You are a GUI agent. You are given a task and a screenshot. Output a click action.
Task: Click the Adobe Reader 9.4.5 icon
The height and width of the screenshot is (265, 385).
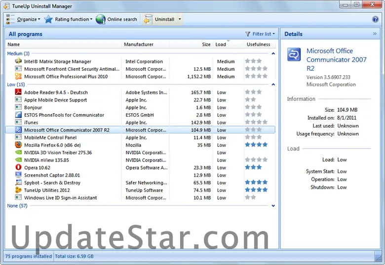(x=18, y=92)
